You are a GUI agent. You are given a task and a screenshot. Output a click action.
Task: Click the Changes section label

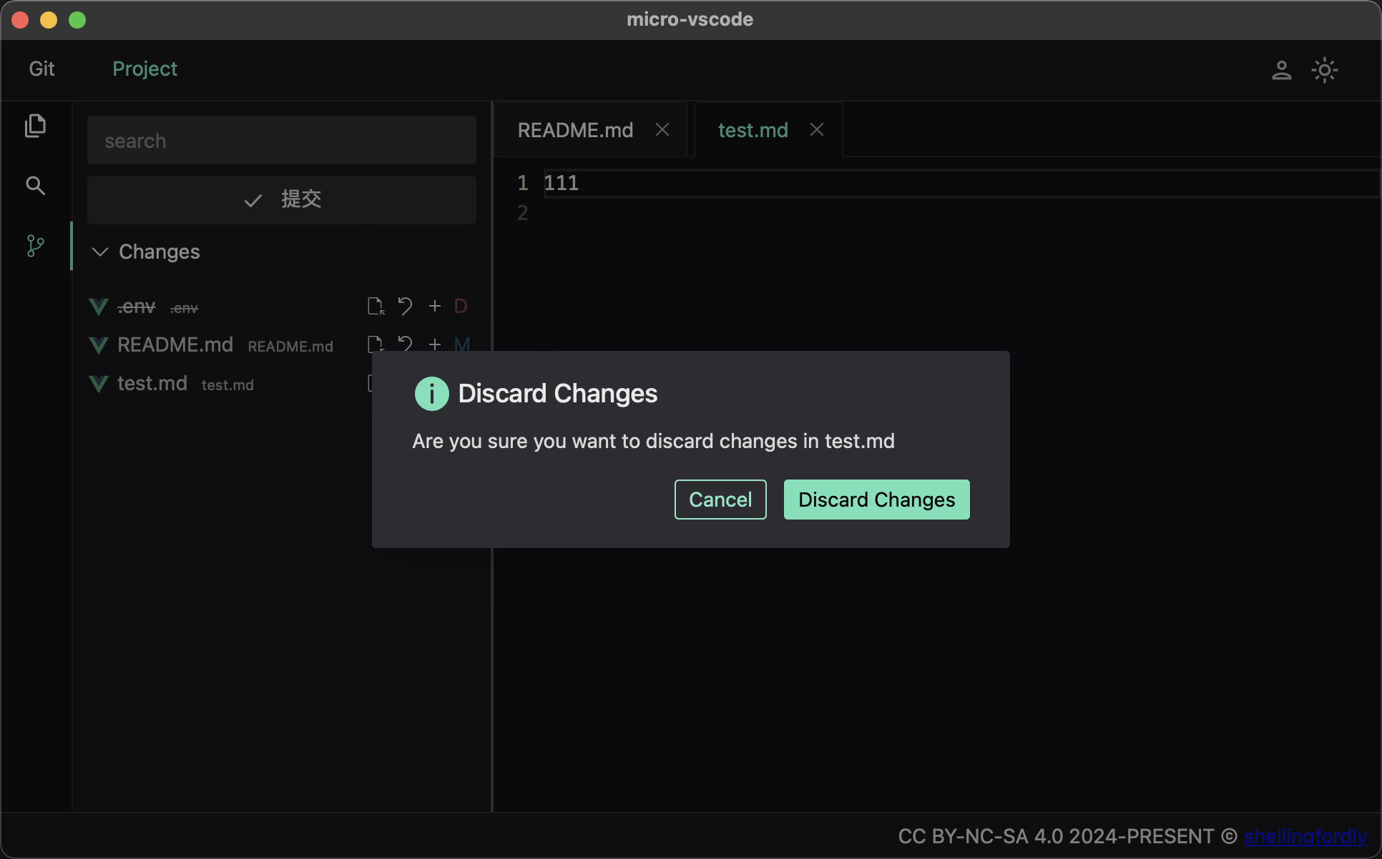click(x=160, y=252)
